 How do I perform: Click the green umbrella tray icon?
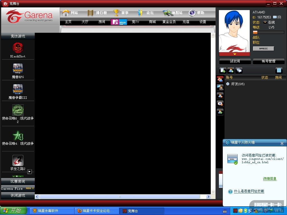coord(271,211)
